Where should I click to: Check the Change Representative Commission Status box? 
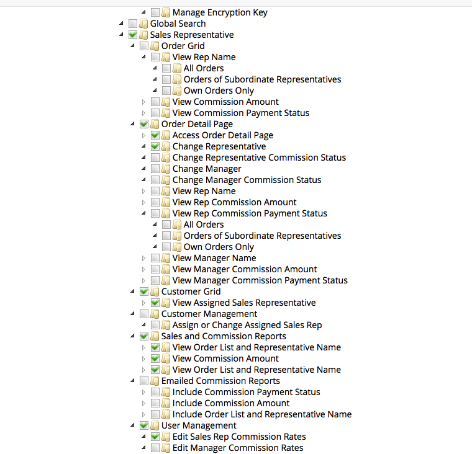pyautogui.click(x=155, y=158)
